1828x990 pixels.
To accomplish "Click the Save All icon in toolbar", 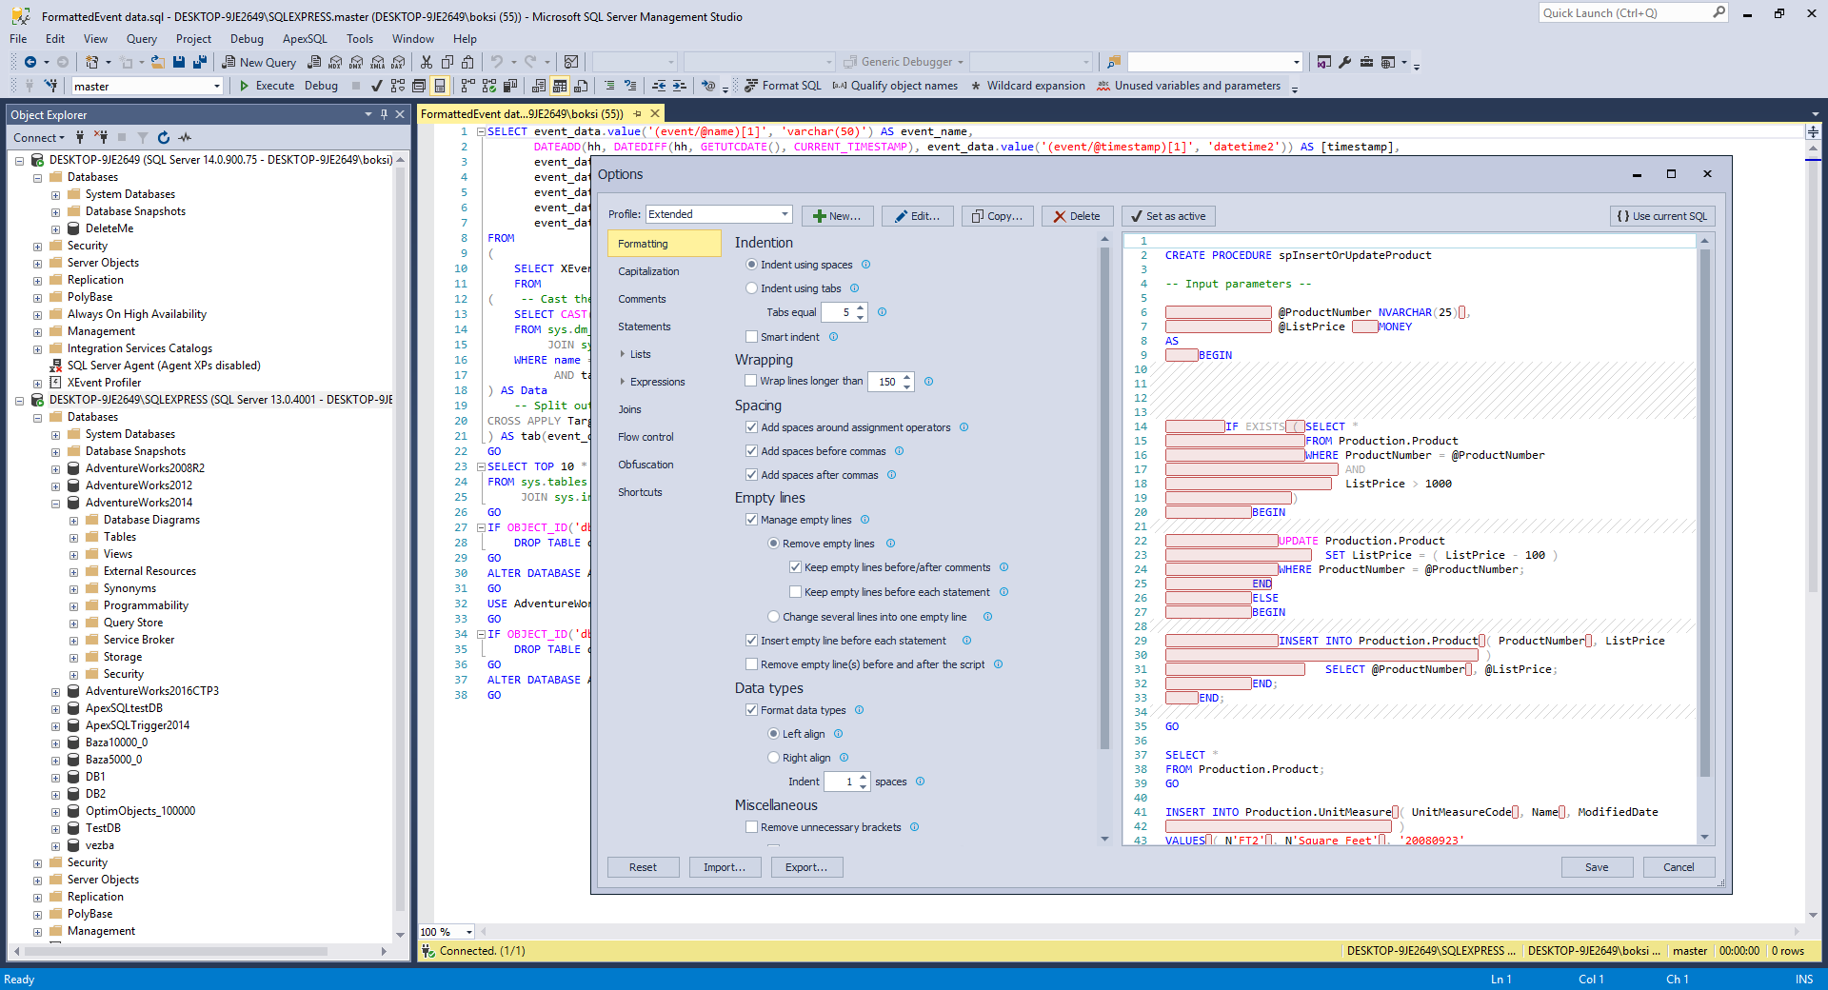I will 200,62.
